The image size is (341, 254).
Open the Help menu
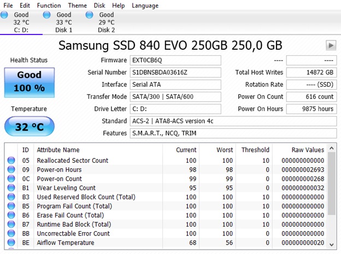118,5
